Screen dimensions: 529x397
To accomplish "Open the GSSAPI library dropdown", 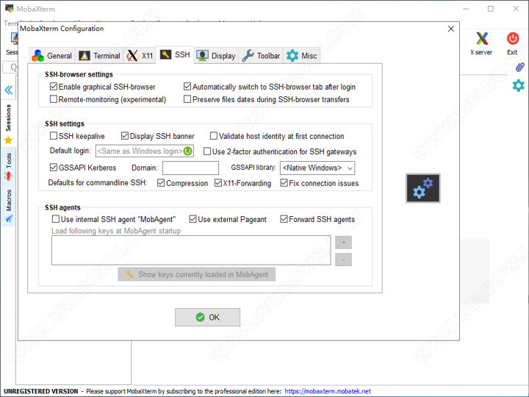I will coord(317,168).
